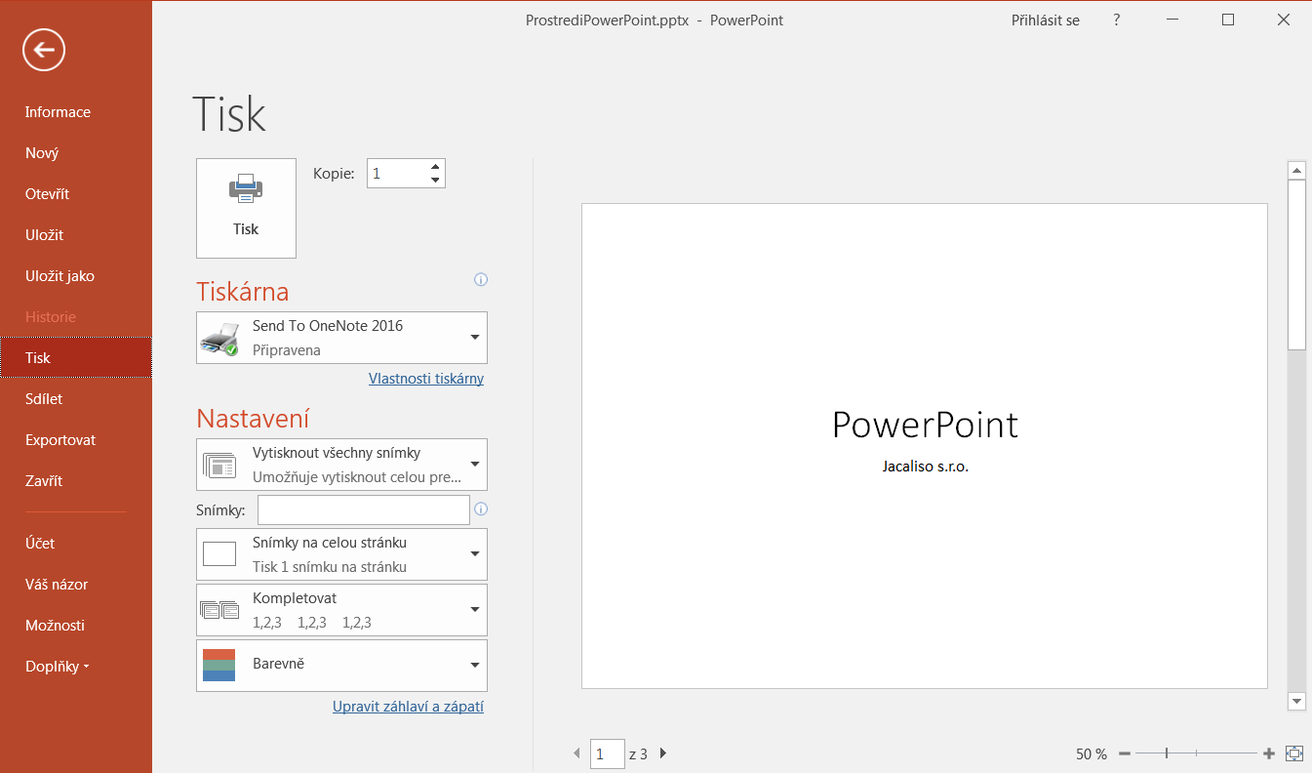Click preview scrollbar up arrow
Screen dimensions: 1312x773
pos(1296,171)
